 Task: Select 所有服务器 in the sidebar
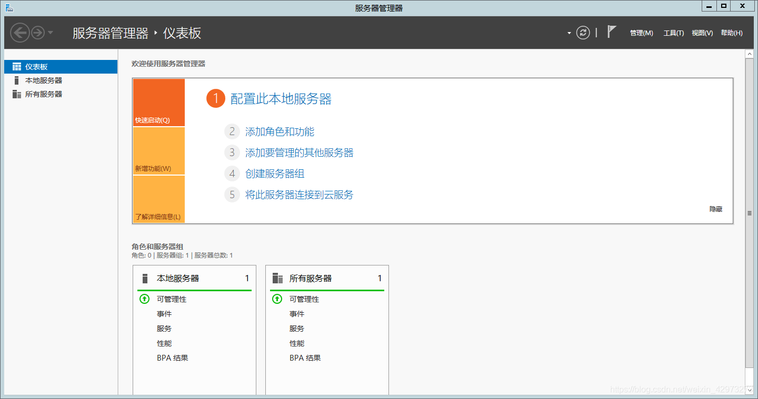click(61, 94)
